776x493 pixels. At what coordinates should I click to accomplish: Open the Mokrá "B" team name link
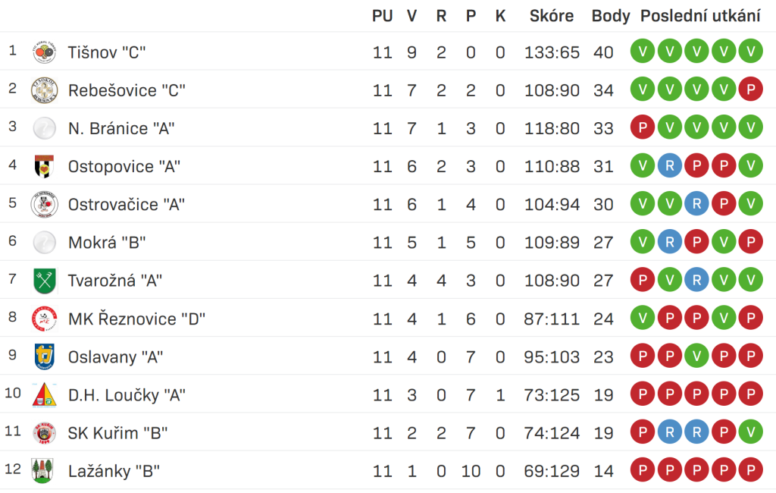107,243
